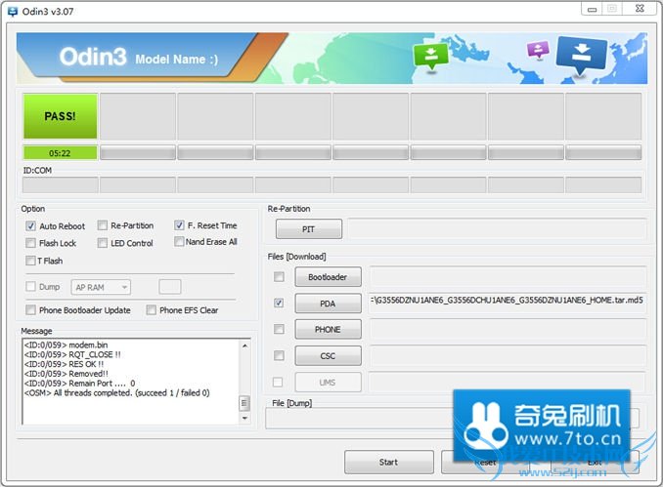Image resolution: width=663 pixels, height=487 pixels.
Task: Click the 'modem.bin' log line
Action: coord(66,345)
